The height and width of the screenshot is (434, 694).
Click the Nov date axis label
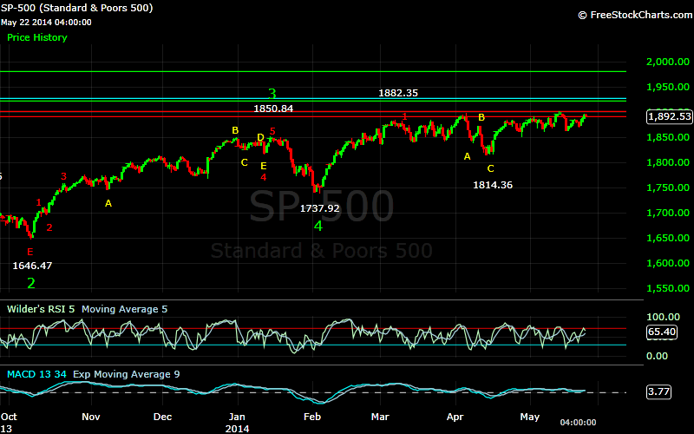[x=91, y=418]
